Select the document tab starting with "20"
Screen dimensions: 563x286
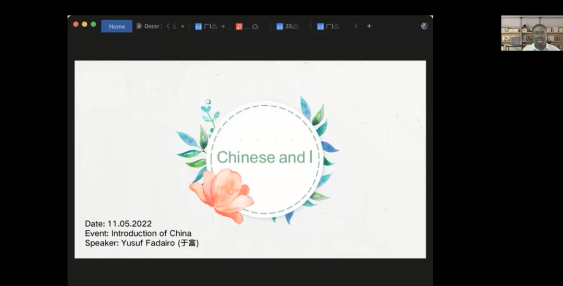click(x=287, y=27)
